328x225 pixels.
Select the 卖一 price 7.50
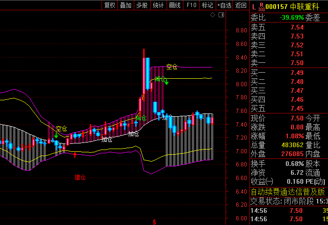coord(297,63)
